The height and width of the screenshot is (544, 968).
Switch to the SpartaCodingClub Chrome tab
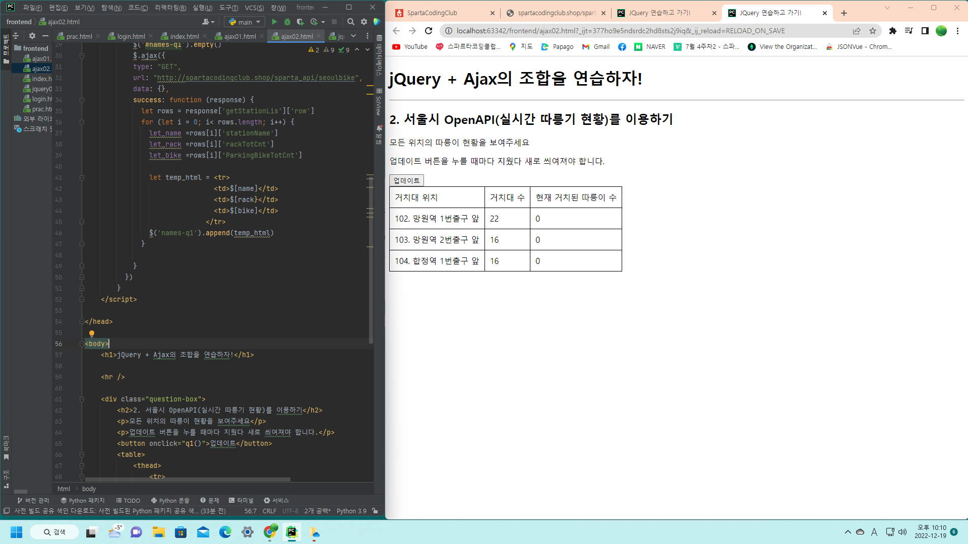[444, 13]
